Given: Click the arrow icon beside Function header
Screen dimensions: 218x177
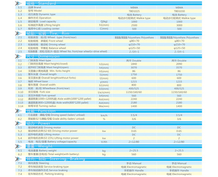Looking at the screenshot, I should (18, 111).
